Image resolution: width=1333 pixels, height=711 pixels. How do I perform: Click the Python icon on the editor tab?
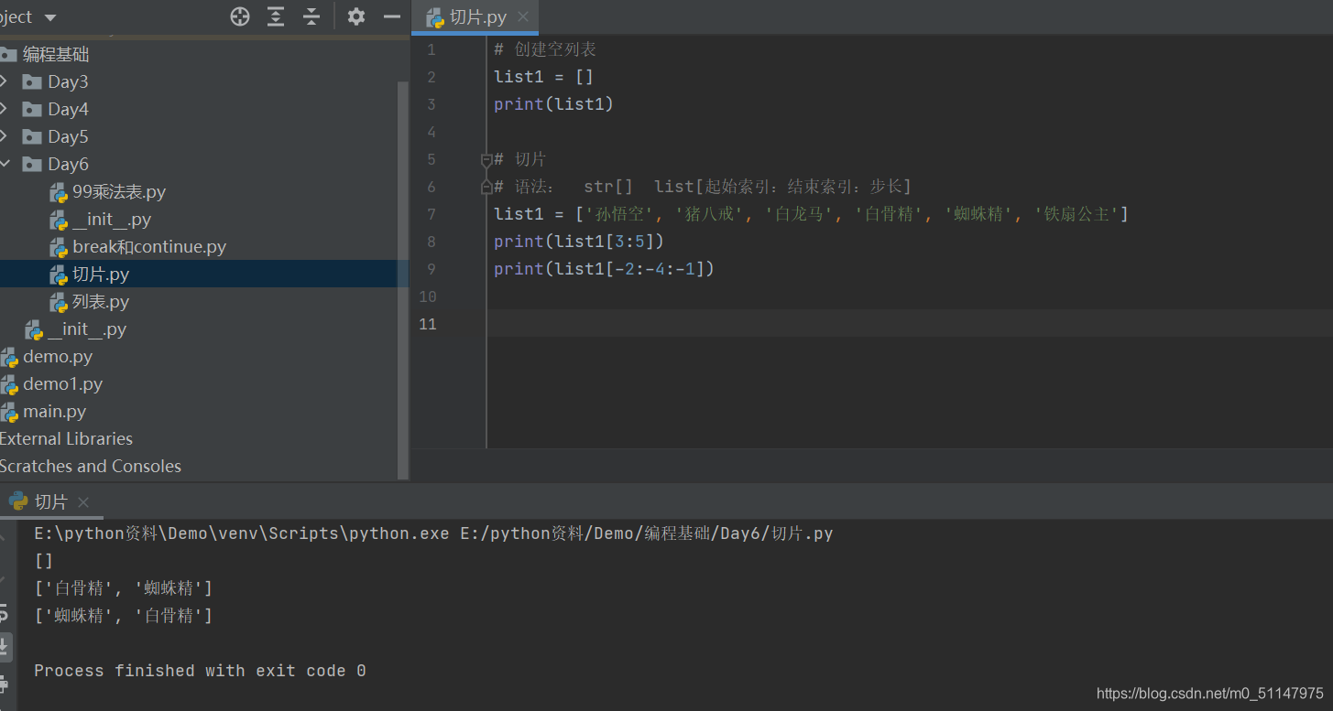436,17
